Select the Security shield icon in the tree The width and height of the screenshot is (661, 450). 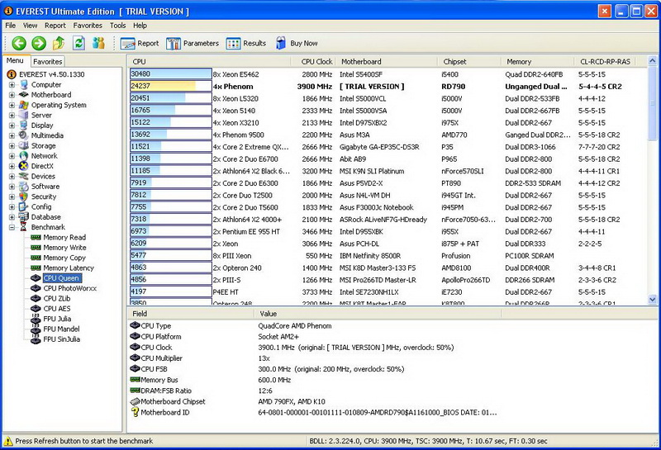24,197
